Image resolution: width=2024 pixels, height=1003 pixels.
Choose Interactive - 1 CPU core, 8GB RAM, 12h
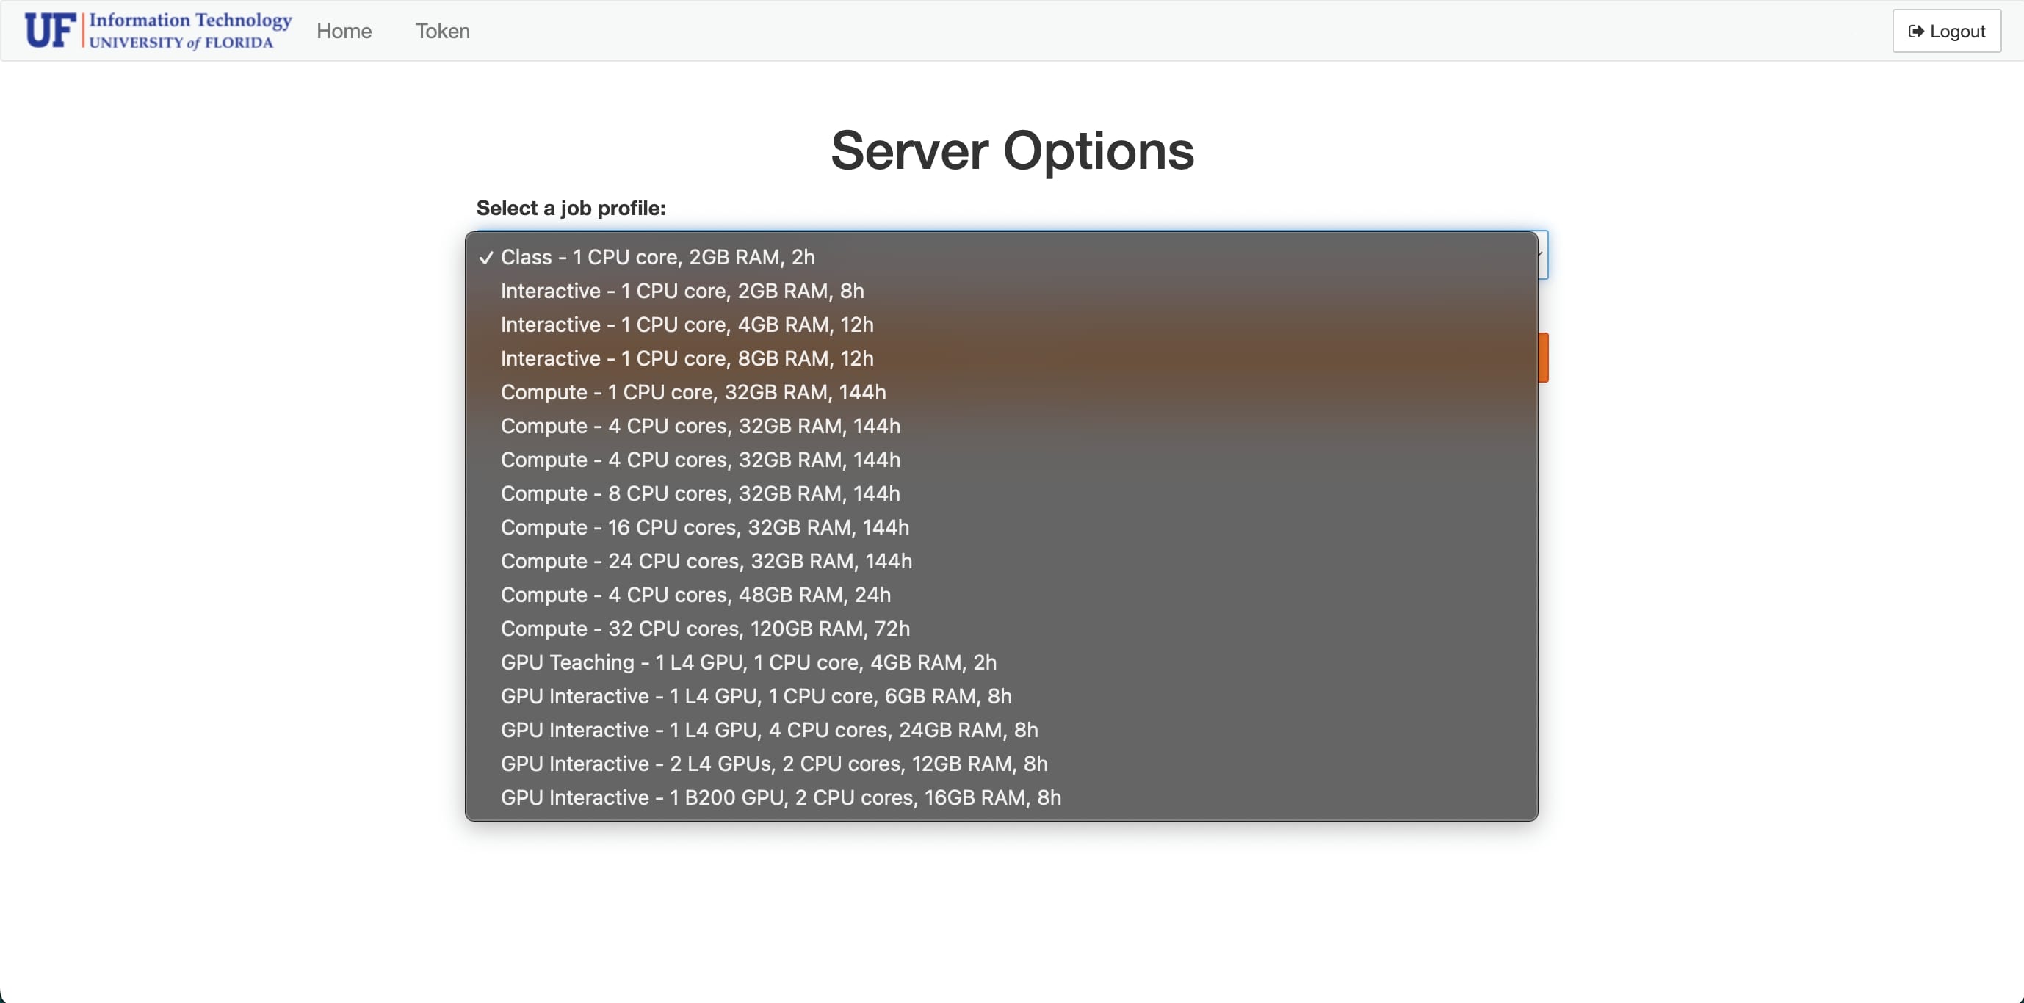click(1001, 358)
